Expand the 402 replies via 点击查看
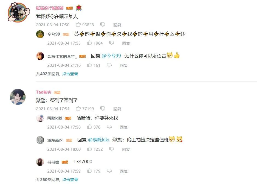257x186 pixels. [x=70, y=74]
